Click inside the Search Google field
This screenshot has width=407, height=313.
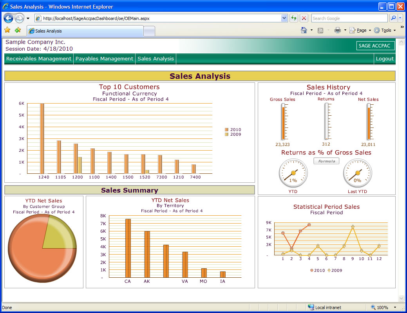(x=349, y=18)
